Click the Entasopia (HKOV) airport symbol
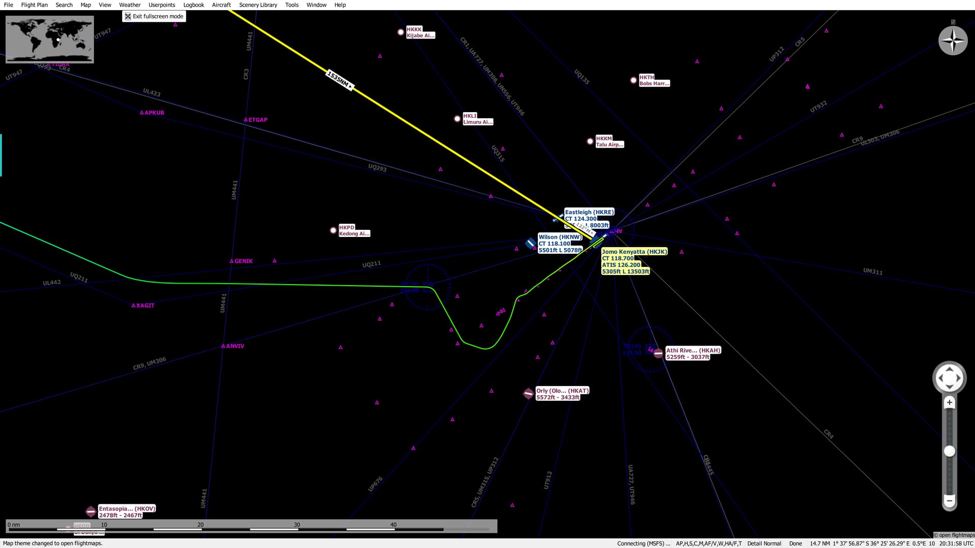The height and width of the screenshot is (548, 975). click(x=91, y=511)
